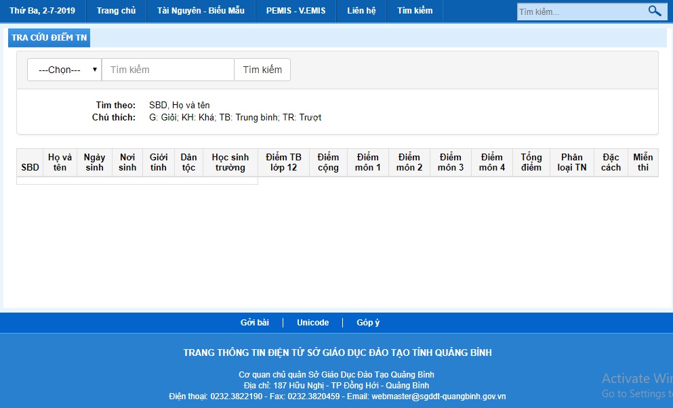The width and height of the screenshot is (673, 408).
Task: Click the Điểm môn 3 column header
Action: 450,162
